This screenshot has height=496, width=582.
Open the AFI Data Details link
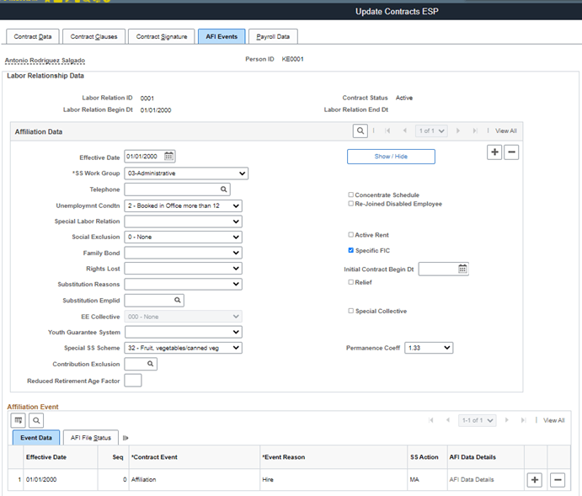pyautogui.click(x=472, y=479)
